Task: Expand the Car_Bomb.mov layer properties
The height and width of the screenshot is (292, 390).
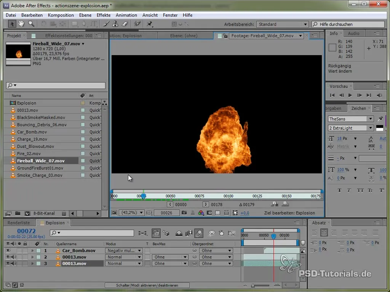Action: click(x=32, y=251)
